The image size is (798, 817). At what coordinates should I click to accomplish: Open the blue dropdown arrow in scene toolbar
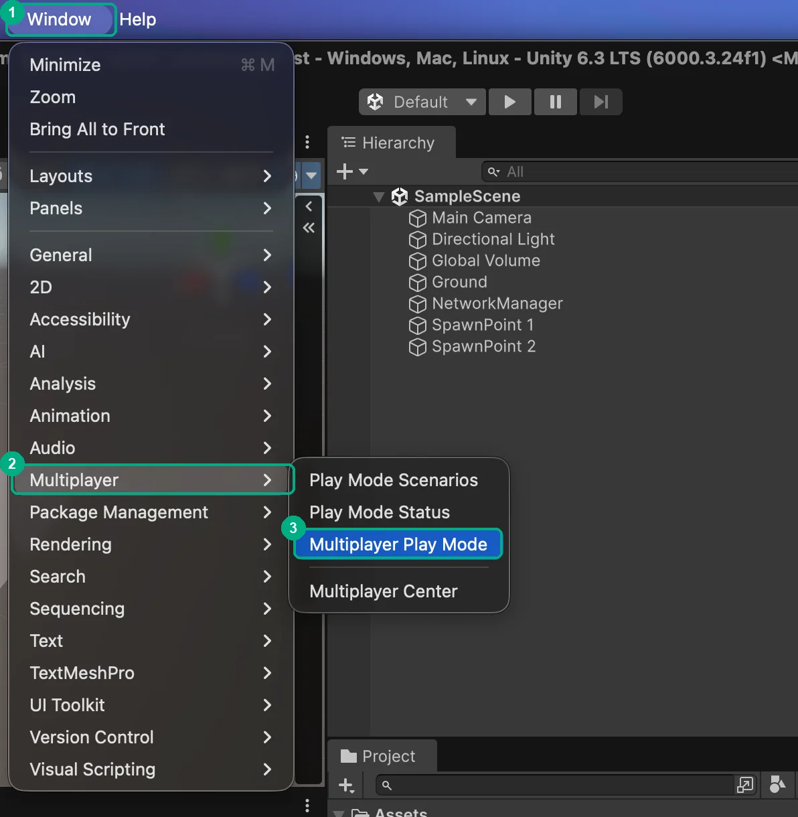(x=311, y=176)
